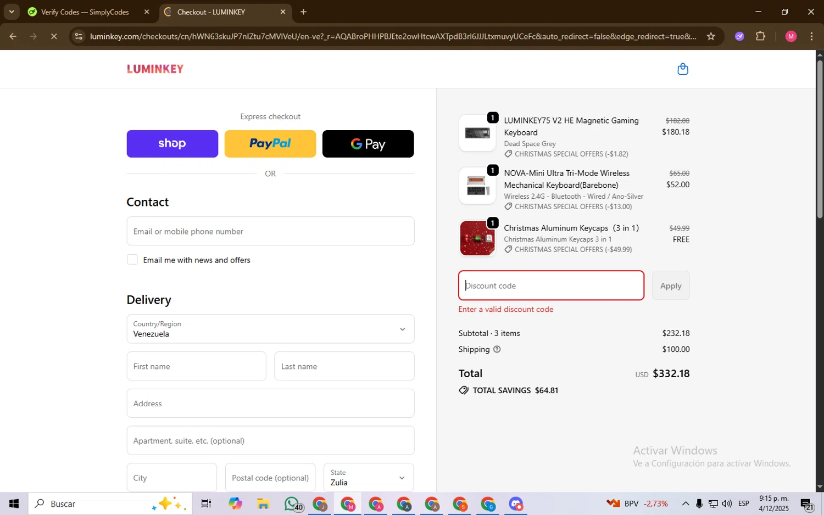Open a new browser tab
This screenshot has width=824, height=515.
[303, 12]
